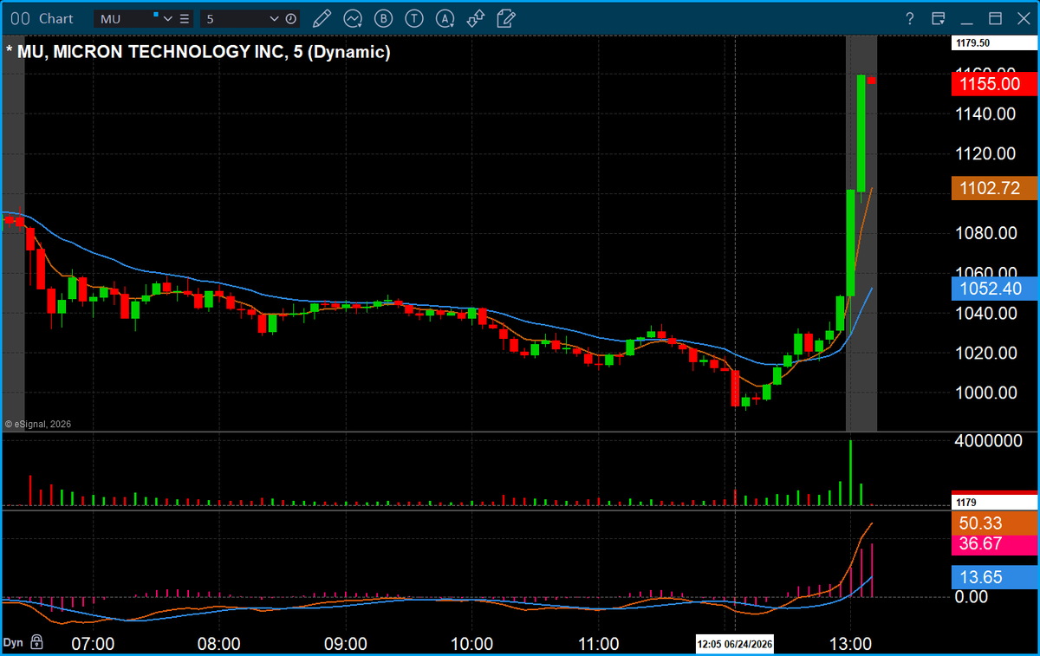Click the 1140.00 price axis label

point(987,114)
